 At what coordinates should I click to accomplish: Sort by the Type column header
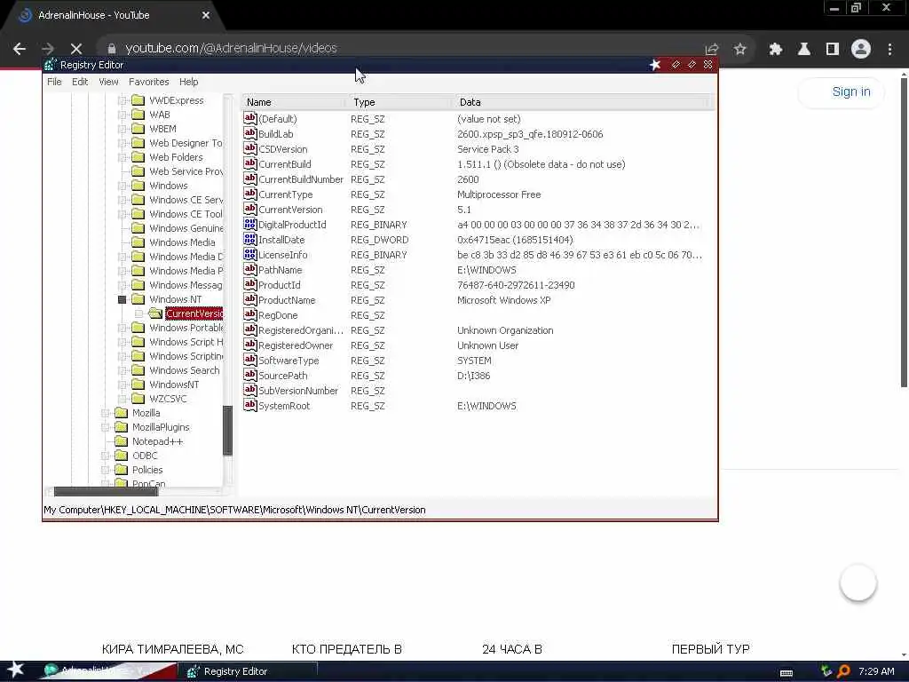click(x=401, y=102)
